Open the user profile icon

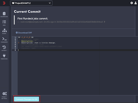(x=136, y=3)
